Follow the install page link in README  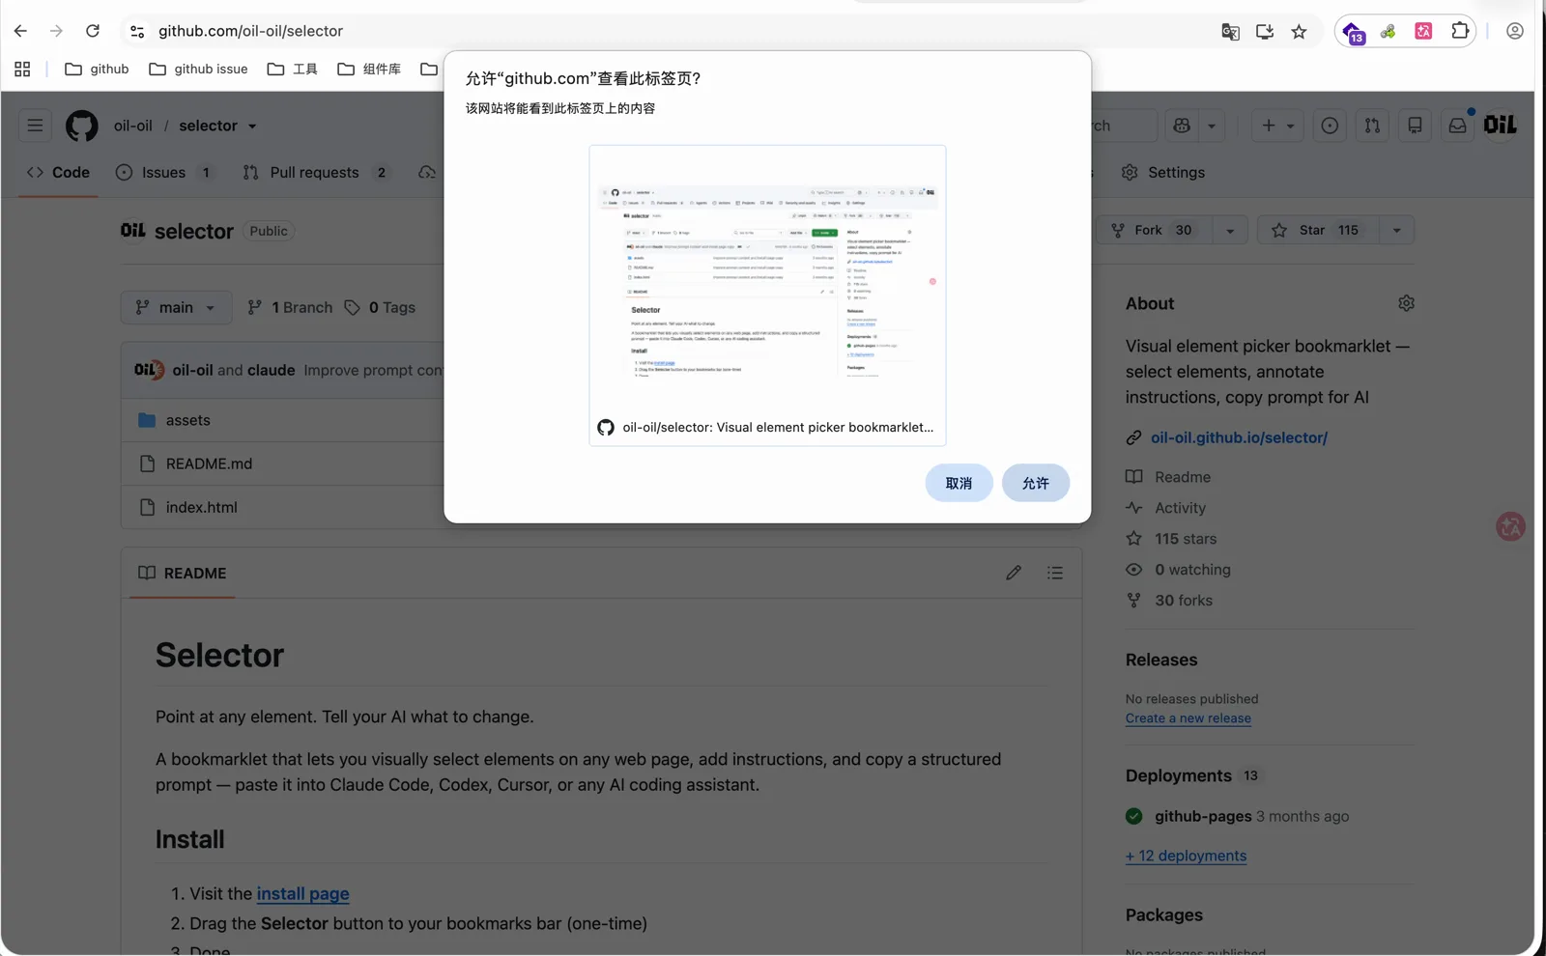coord(302,893)
